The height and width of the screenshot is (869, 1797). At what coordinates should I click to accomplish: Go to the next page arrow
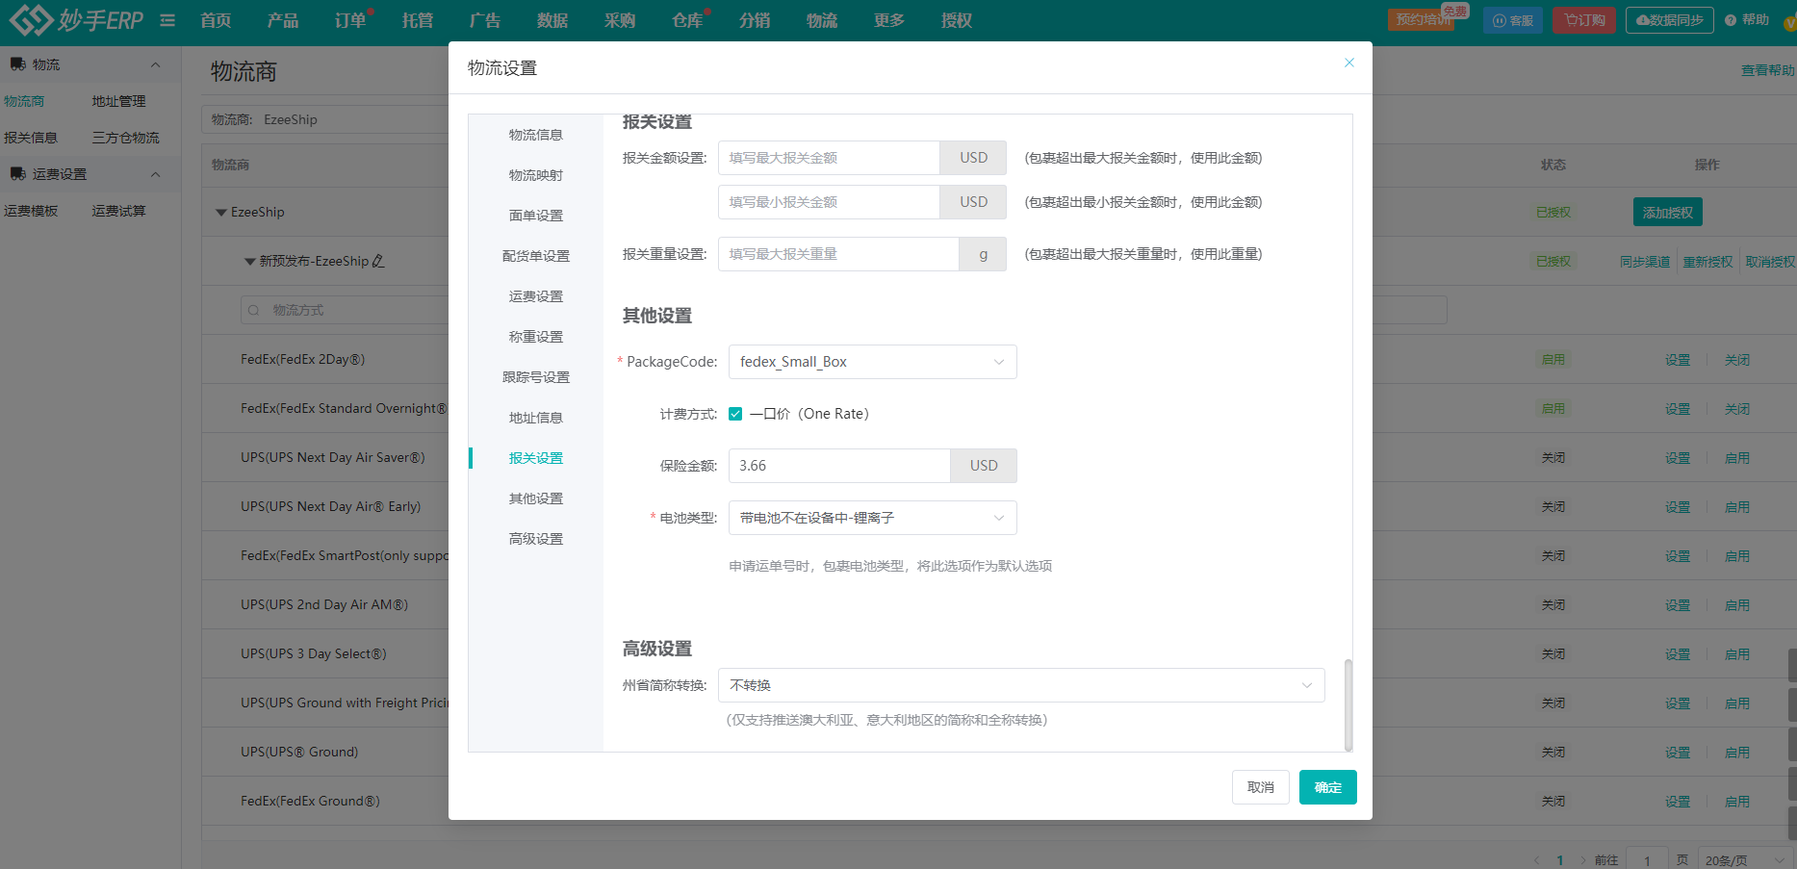point(1581,860)
